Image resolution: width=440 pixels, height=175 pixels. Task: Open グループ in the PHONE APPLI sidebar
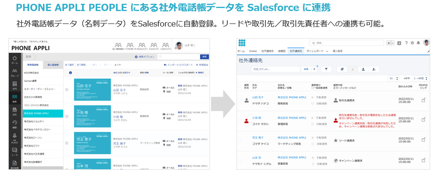pyautogui.click(x=15, y=73)
